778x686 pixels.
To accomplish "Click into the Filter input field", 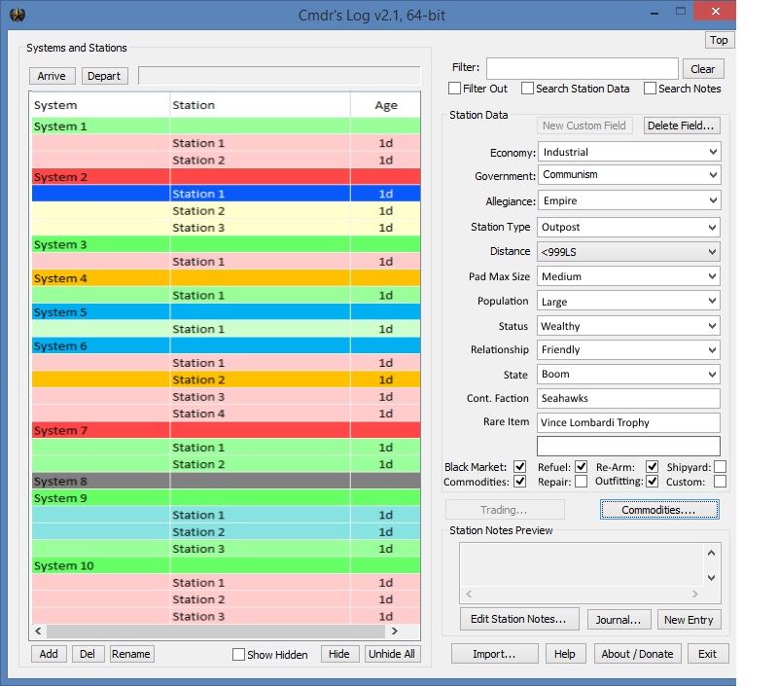I will coord(582,68).
